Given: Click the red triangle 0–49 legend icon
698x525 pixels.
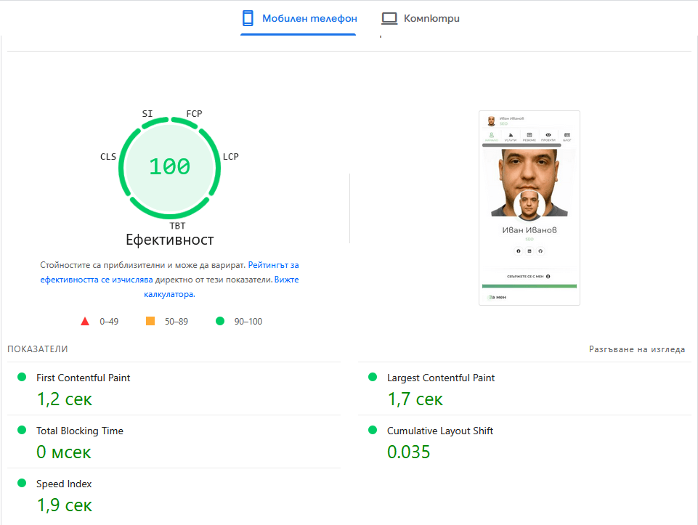Looking at the screenshot, I should 85,321.
